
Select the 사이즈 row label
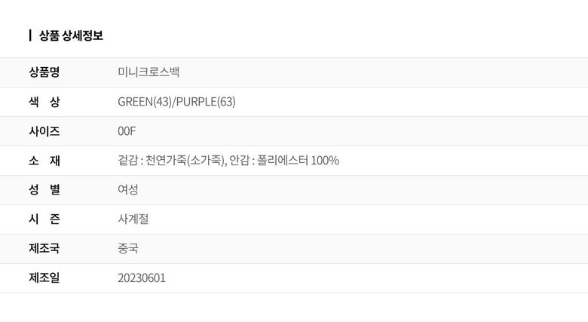[44, 131]
